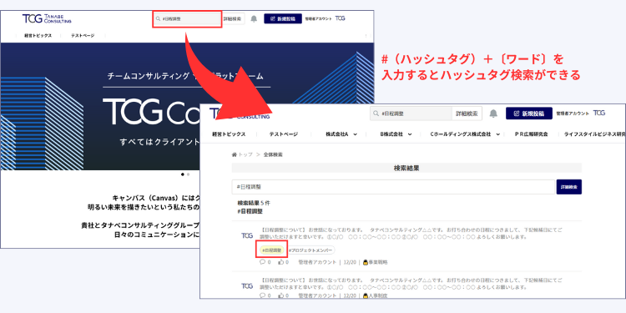
Task: Click the thumbs-up like icon on the 事業戦略 post
Action: pyautogui.click(x=281, y=262)
